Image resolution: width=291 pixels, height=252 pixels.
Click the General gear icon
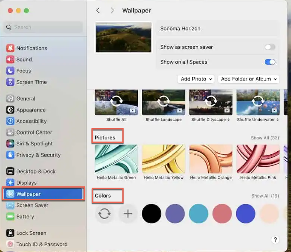10,98
